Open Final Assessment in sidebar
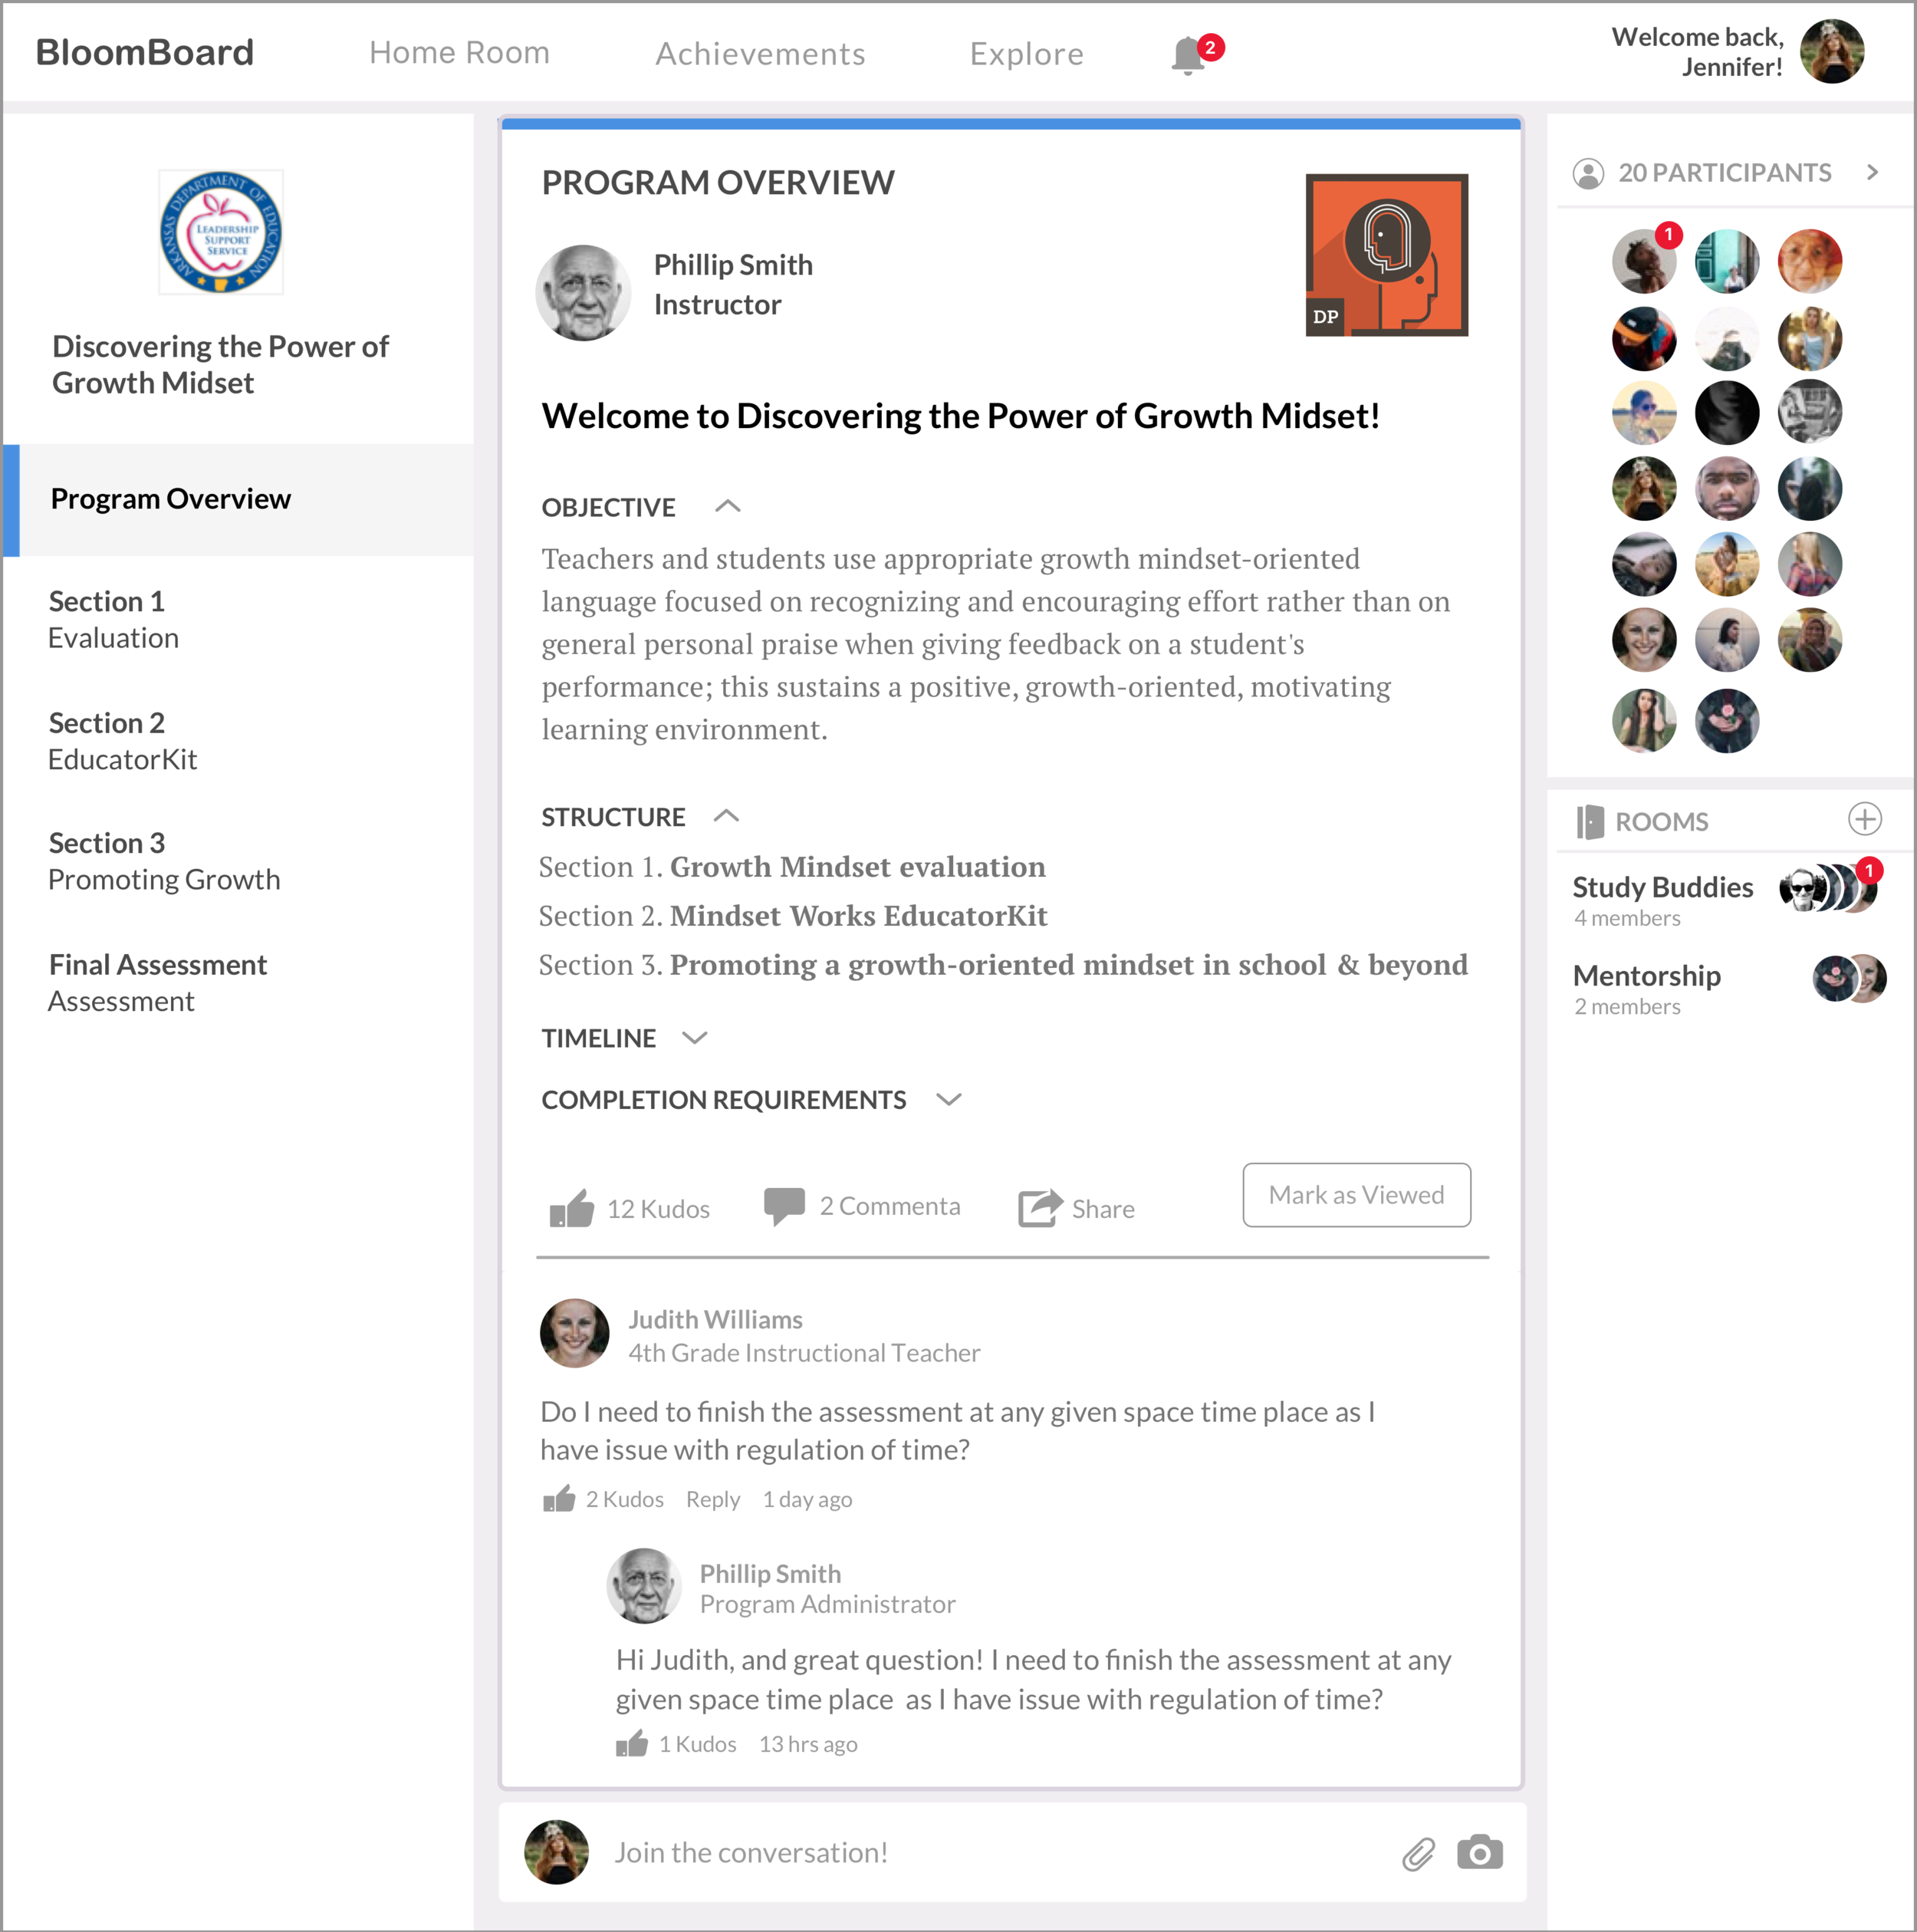Image resolution: width=1917 pixels, height=1932 pixels. click(x=158, y=982)
